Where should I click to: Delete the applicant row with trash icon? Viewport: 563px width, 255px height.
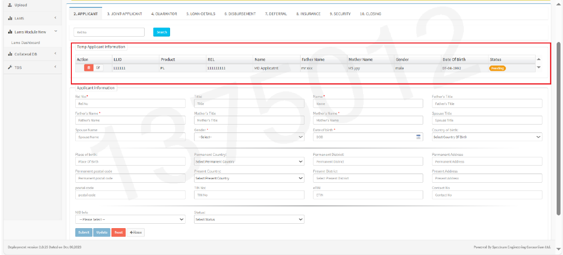[88, 68]
